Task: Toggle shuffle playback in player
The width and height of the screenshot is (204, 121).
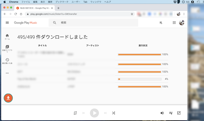Action: (x=113, y=113)
